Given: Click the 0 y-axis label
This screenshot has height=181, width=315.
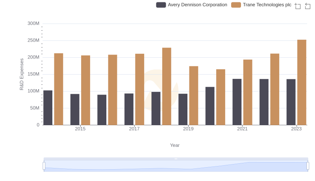Looking at the screenshot, I should (38, 125).
